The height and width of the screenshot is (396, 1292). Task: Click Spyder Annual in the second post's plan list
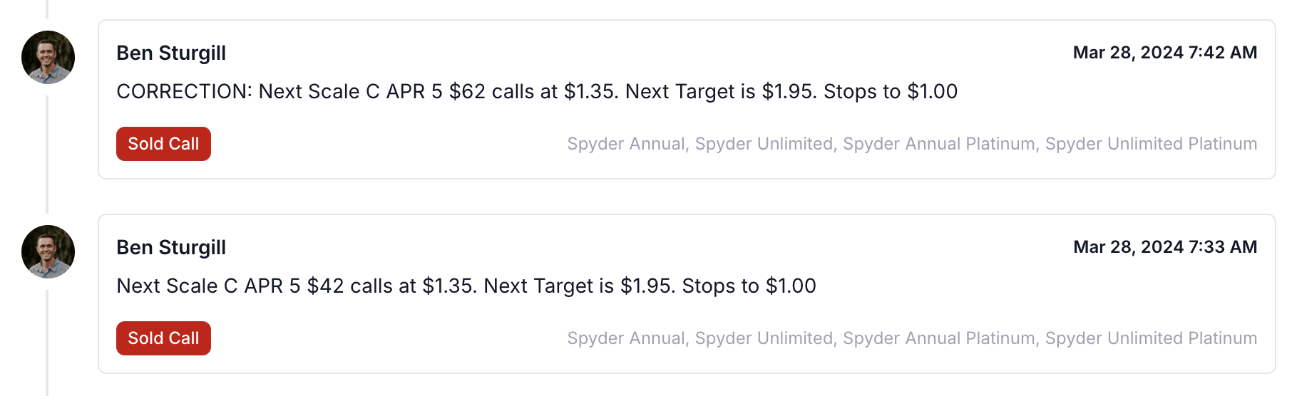[626, 338]
